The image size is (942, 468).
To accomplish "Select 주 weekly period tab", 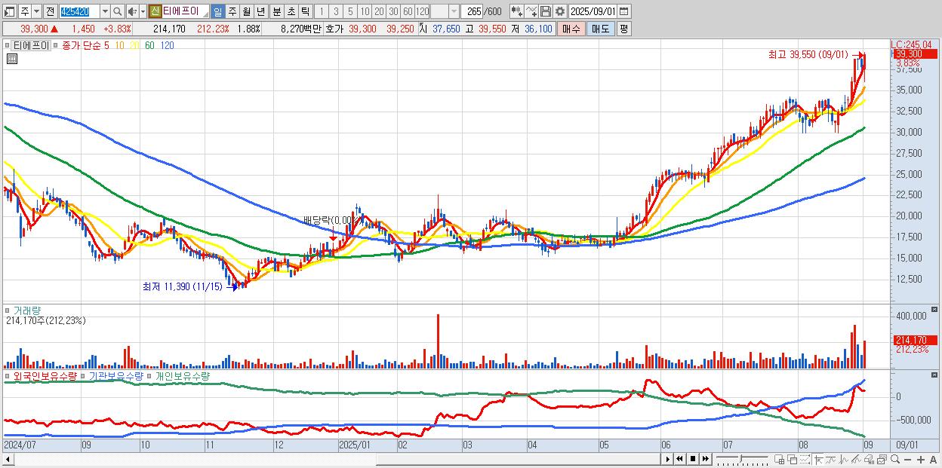I will (x=232, y=11).
